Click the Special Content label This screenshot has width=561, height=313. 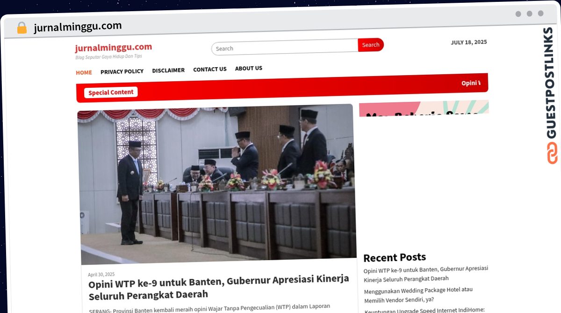[111, 92]
